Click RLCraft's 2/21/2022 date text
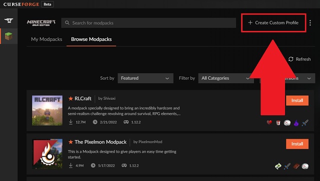Screen dimensions: 320x181 tap(108, 122)
